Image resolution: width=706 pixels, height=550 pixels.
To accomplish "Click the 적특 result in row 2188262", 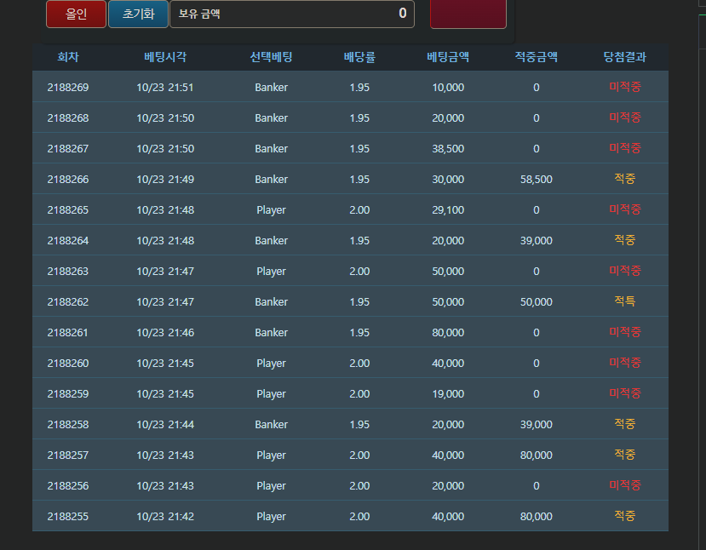I will (624, 301).
